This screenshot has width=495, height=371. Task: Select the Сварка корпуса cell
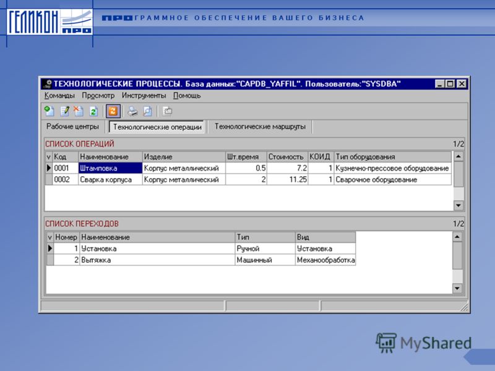click(x=110, y=179)
